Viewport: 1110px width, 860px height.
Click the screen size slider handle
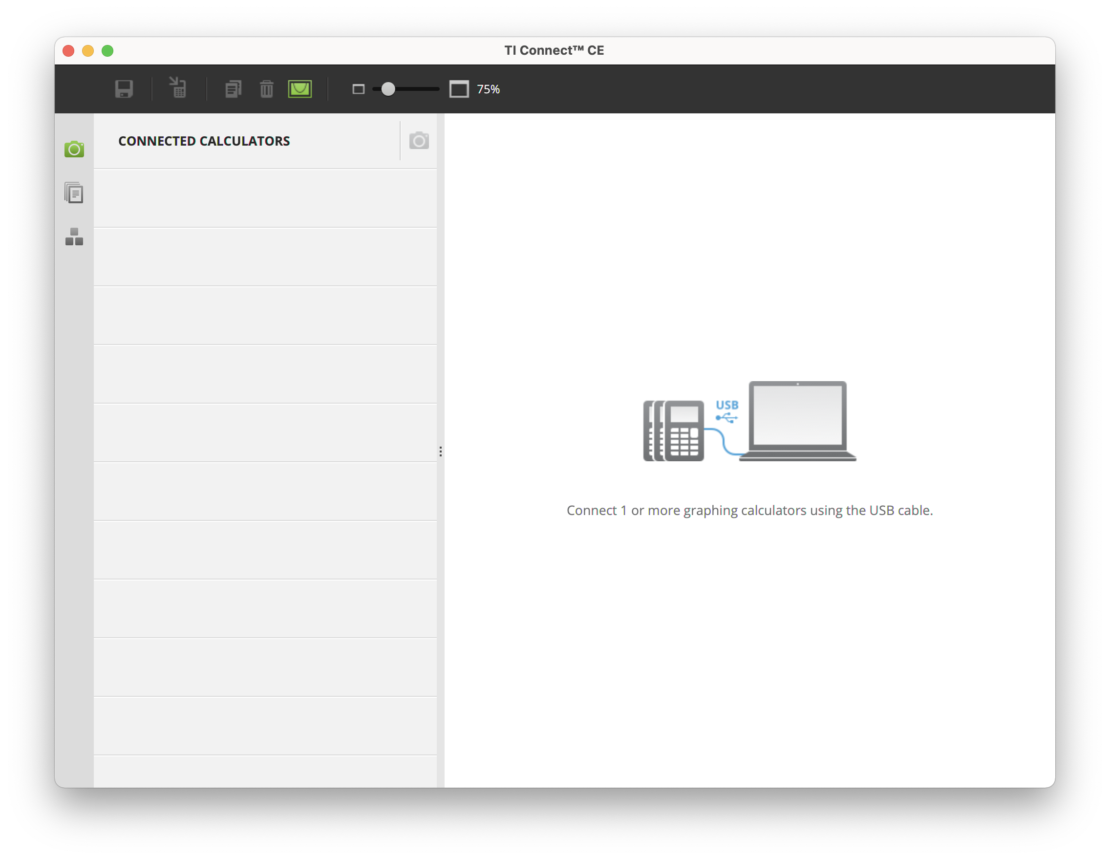tap(388, 89)
